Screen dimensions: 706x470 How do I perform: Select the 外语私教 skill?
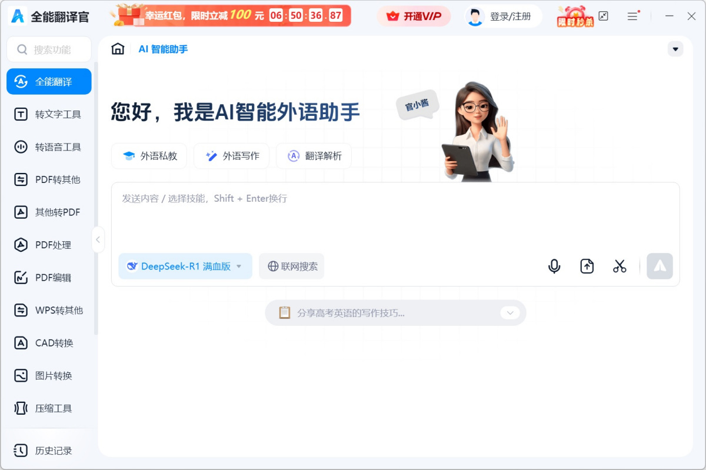point(149,156)
